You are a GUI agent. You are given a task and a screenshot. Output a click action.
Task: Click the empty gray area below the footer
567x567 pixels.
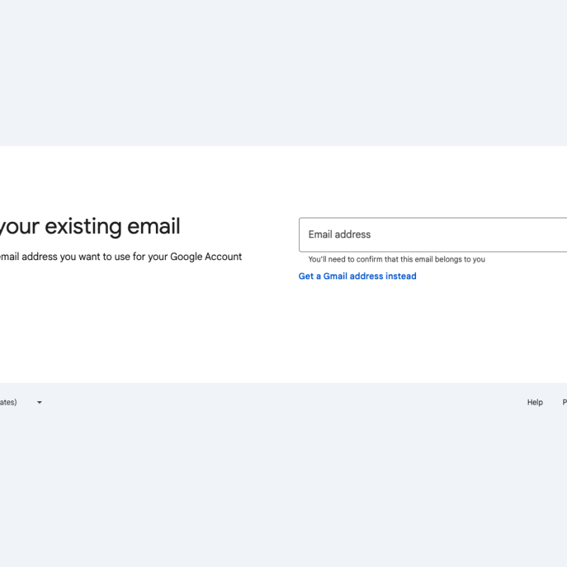pyautogui.click(x=283, y=496)
